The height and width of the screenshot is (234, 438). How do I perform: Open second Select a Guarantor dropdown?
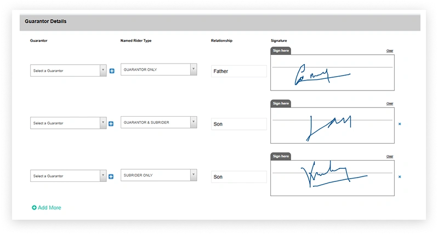click(x=69, y=123)
